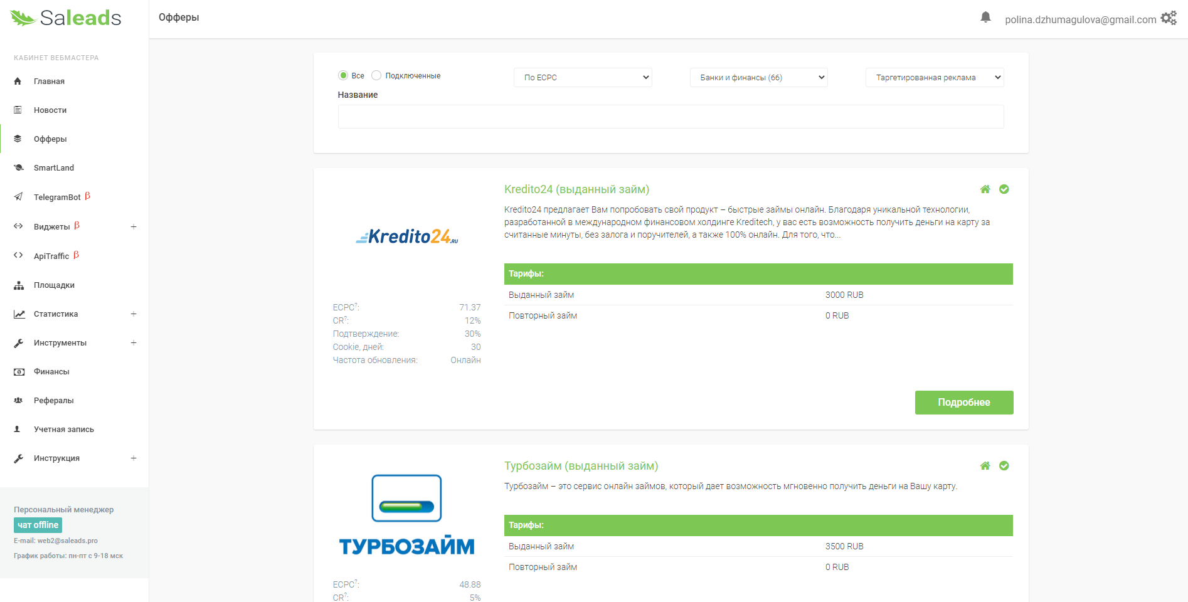Click Kredito24 offer green checkmark icon
The width and height of the screenshot is (1188, 602).
click(x=1004, y=189)
